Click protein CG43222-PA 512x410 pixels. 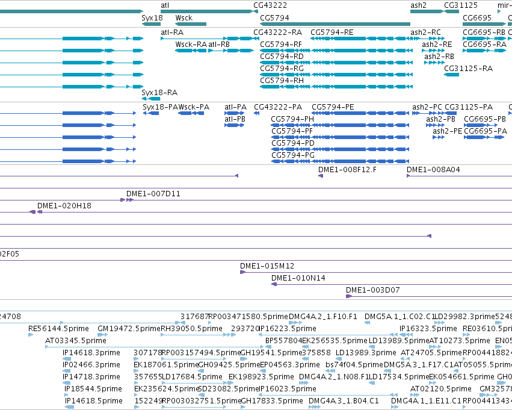click(278, 107)
